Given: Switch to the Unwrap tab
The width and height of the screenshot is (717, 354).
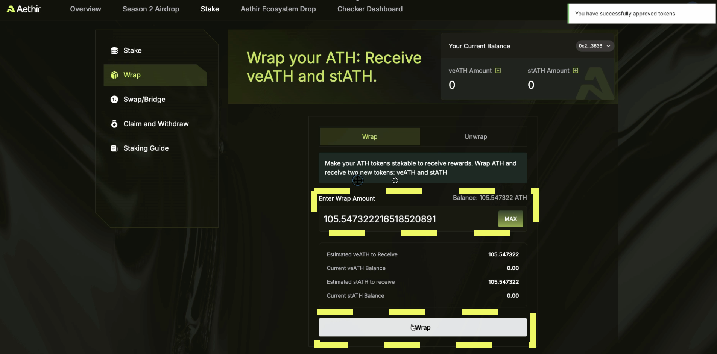Looking at the screenshot, I should [x=475, y=136].
